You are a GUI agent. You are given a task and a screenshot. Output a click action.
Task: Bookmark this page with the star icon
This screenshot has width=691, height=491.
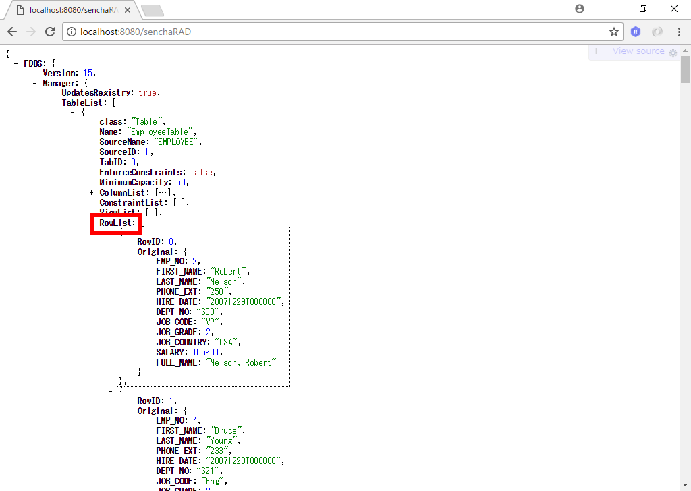pos(614,32)
